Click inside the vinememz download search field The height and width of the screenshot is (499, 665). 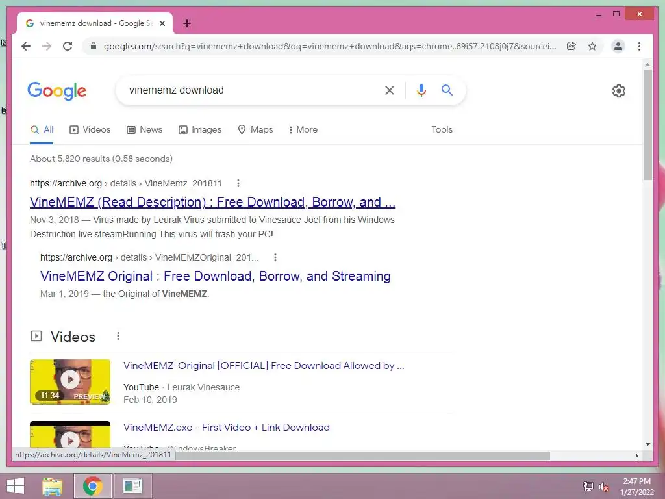click(x=250, y=90)
